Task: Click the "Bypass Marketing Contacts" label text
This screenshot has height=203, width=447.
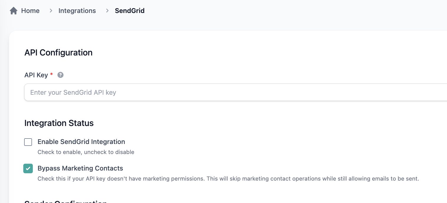Action: click(x=80, y=168)
